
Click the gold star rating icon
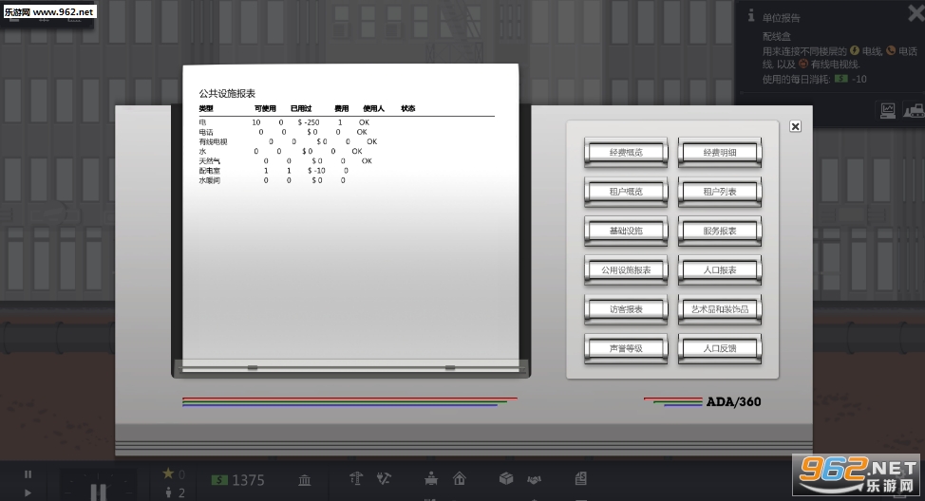(168, 473)
